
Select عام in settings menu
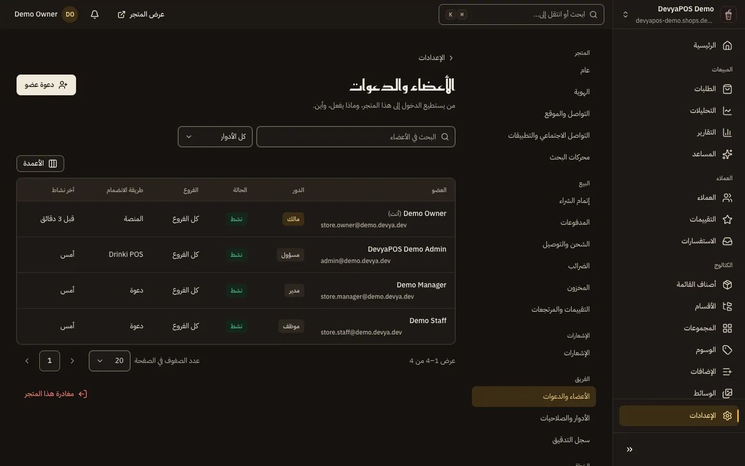click(585, 70)
